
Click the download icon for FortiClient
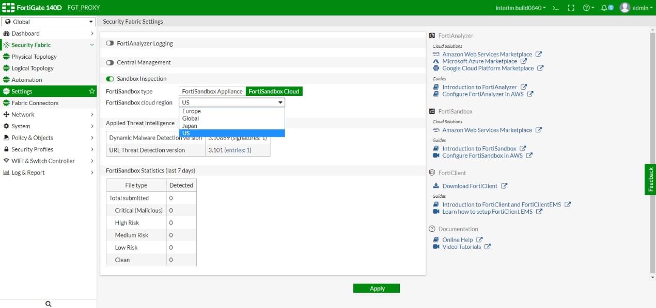(x=436, y=186)
